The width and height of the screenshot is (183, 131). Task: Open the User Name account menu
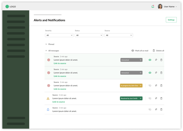click(167, 7)
